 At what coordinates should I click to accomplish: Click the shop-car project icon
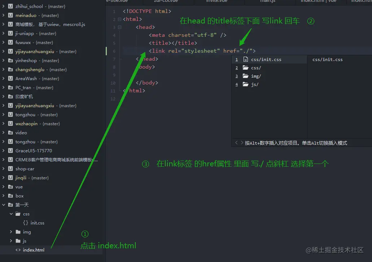click(10, 169)
